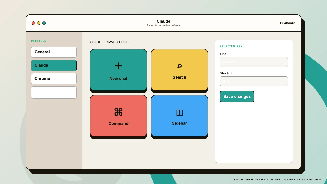This screenshot has width=327, height=184.
Task: Focus the Shortcut input field
Action: pyautogui.click(x=254, y=81)
